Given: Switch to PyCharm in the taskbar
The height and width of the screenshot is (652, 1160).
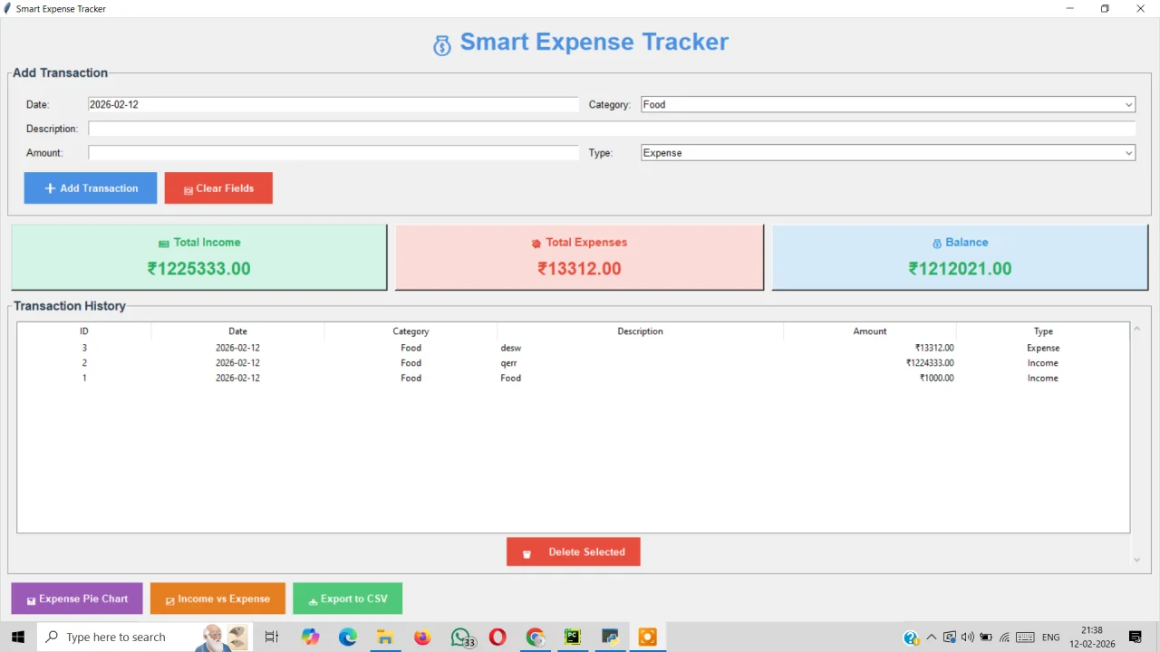Looking at the screenshot, I should coord(572,638).
